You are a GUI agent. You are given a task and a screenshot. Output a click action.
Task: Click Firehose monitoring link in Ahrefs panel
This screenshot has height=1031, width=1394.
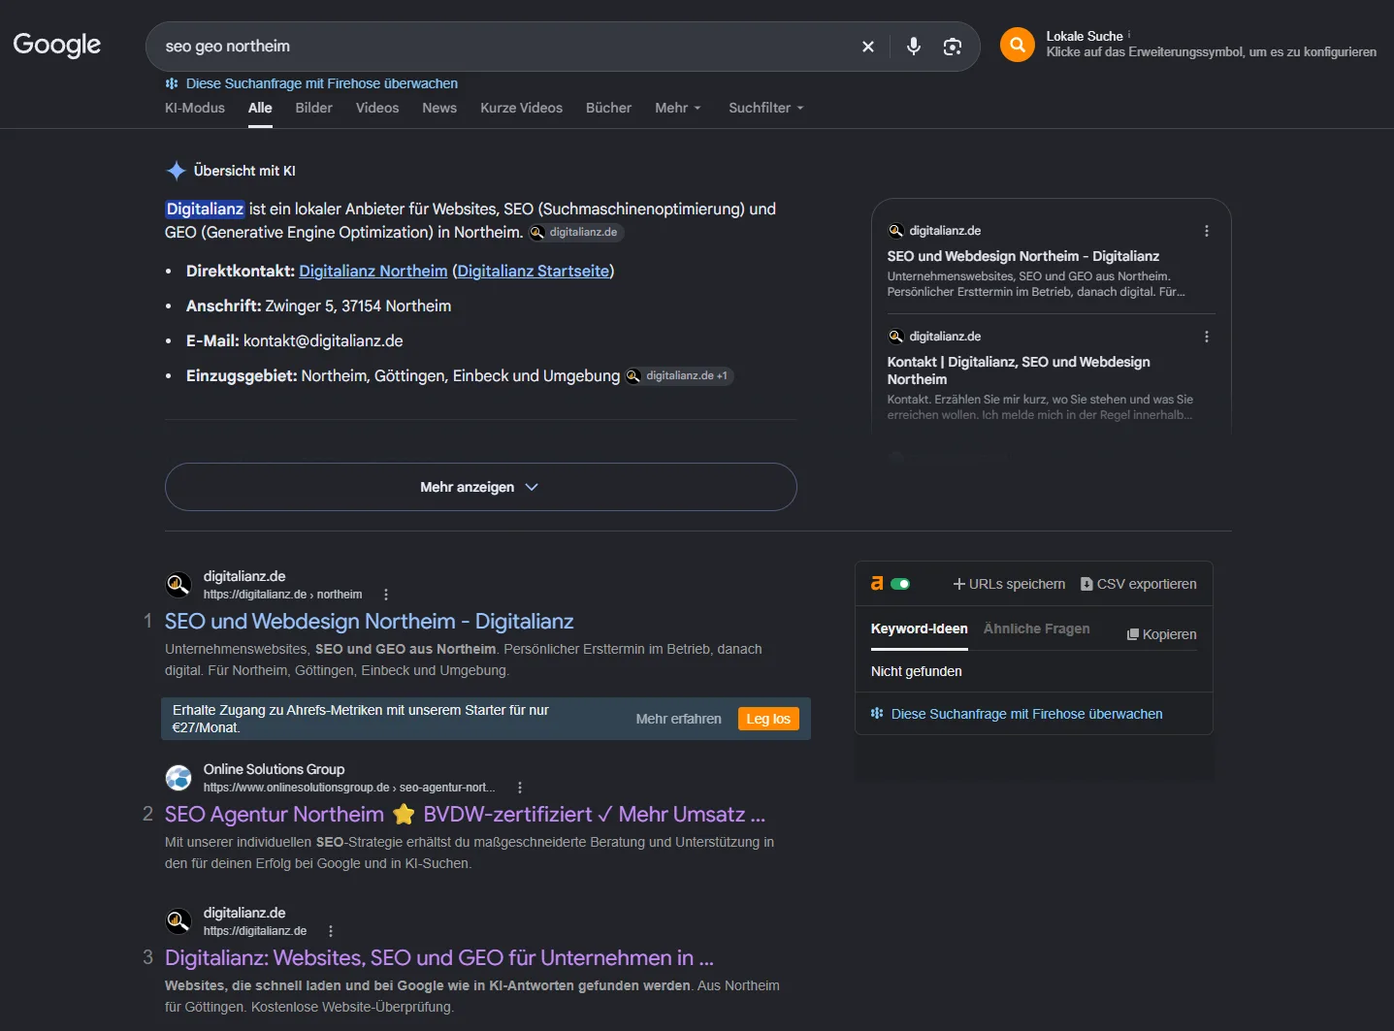click(1017, 714)
